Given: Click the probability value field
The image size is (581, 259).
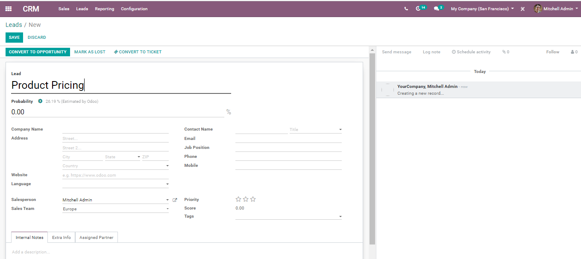Looking at the screenshot, I should pos(117,112).
